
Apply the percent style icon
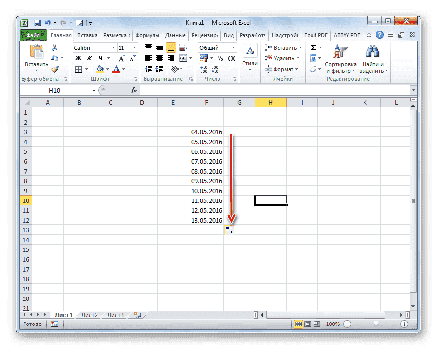[x=220, y=58]
